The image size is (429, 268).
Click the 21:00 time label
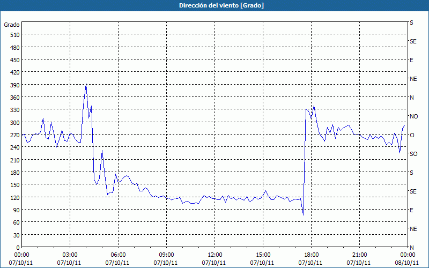[359, 255]
